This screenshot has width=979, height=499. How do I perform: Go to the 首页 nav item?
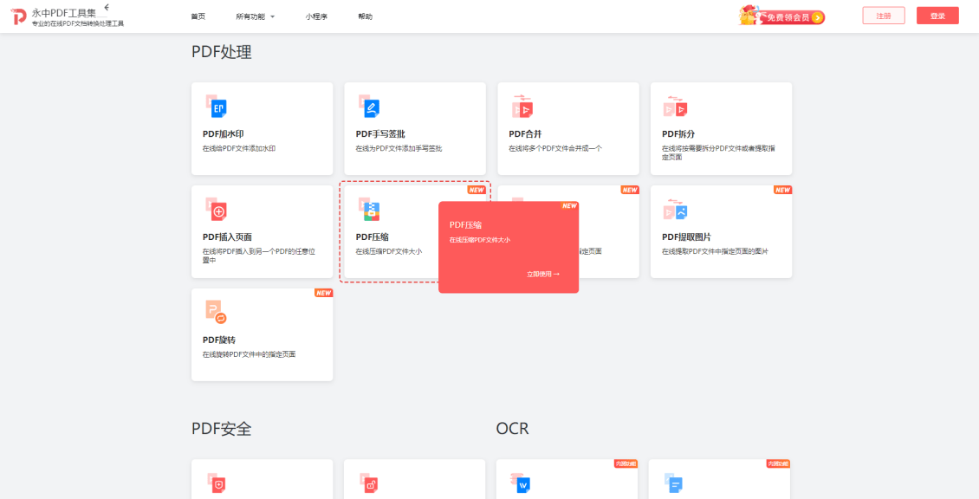coord(198,16)
